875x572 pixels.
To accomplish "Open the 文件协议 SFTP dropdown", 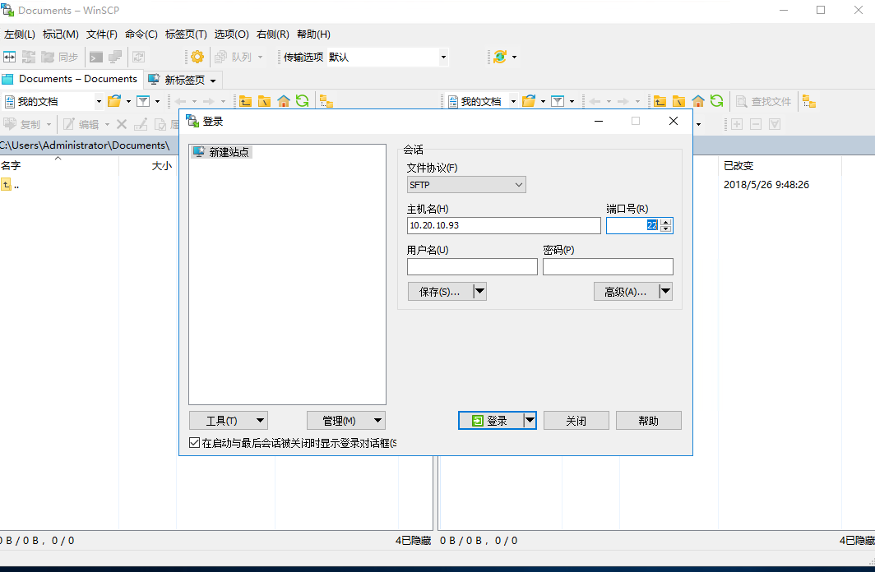I will (466, 185).
